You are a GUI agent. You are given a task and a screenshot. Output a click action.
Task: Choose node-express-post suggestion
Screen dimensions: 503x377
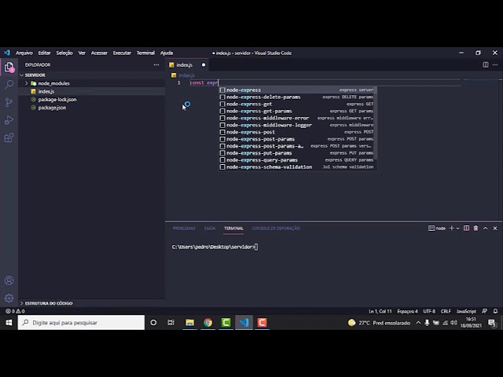[x=297, y=132]
